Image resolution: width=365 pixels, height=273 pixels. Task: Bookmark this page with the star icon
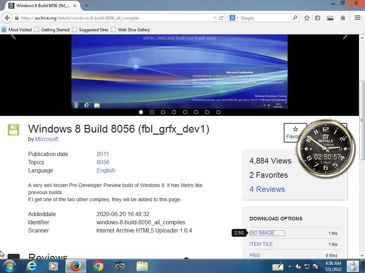point(307,18)
